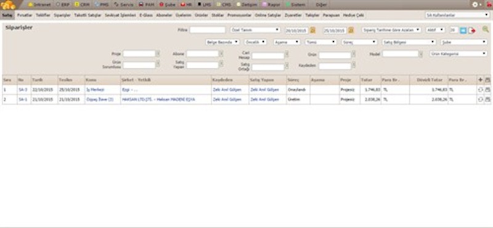Expand the Sipariş Tarihine Göre Azalan sort dropdown
Image resolution: width=493 pixels, height=228 pixels.
click(391, 30)
